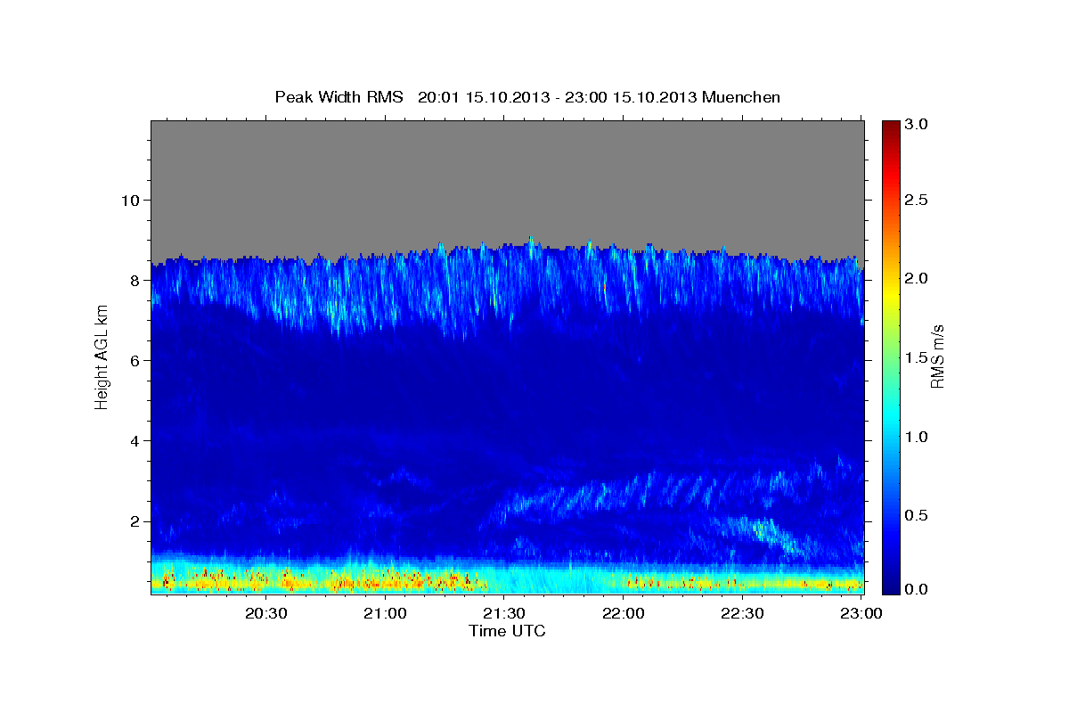The width and height of the screenshot is (1069, 713).
Task: Click the 22:00 time tick label
Action: click(x=624, y=613)
